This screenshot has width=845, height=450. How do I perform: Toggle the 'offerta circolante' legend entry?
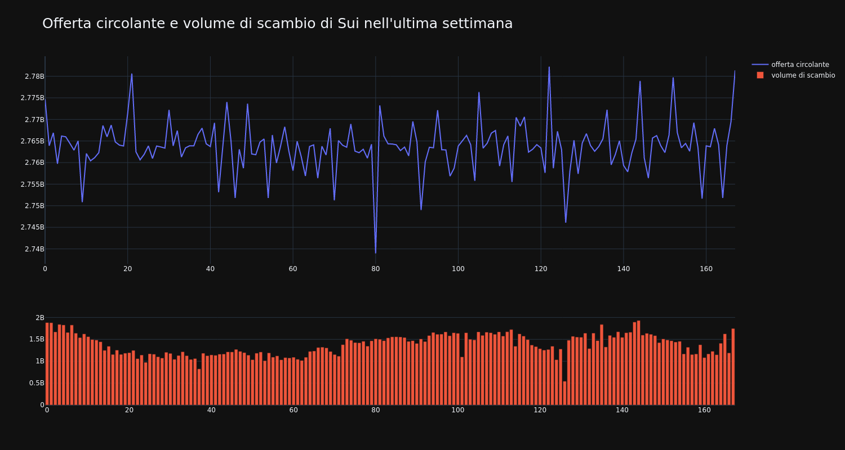pos(793,65)
